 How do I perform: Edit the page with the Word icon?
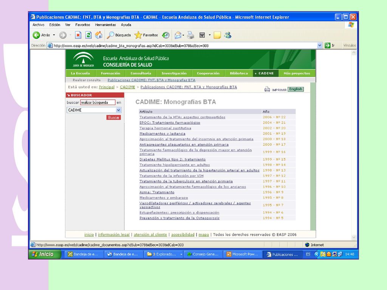[202, 35]
